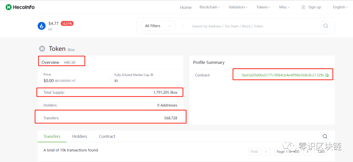This screenshot has width=353, height=162.
Task: Open the contract address link 0xd3d20d0b...
Action: [283, 75]
